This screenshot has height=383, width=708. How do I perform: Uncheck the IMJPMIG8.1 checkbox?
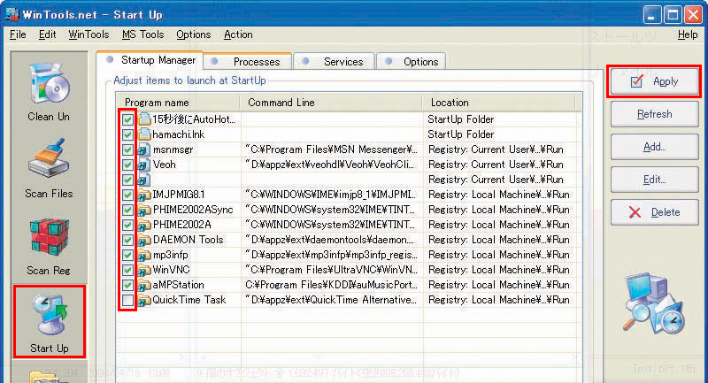[x=127, y=195]
